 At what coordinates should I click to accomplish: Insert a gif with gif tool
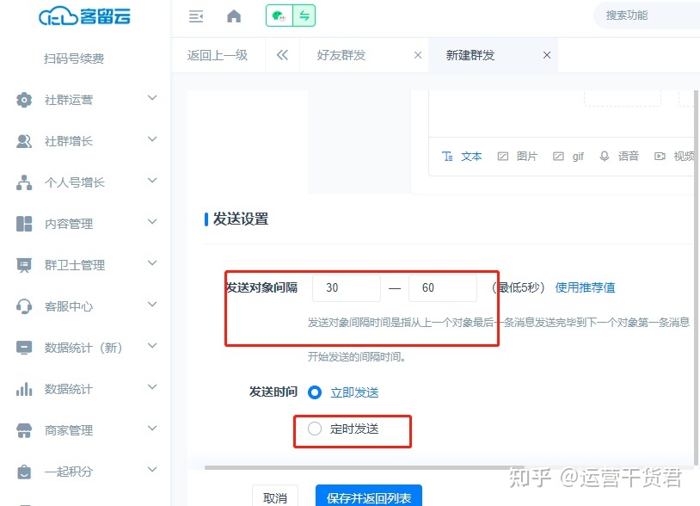(568, 157)
